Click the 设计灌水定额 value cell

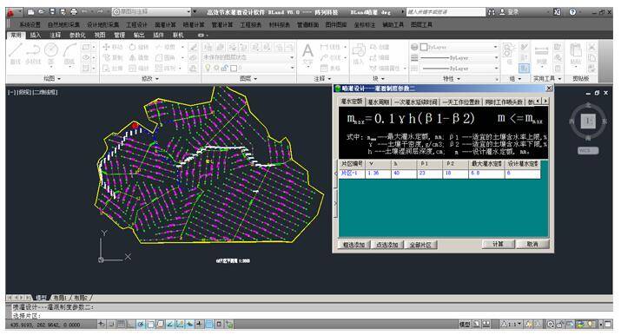522,174
